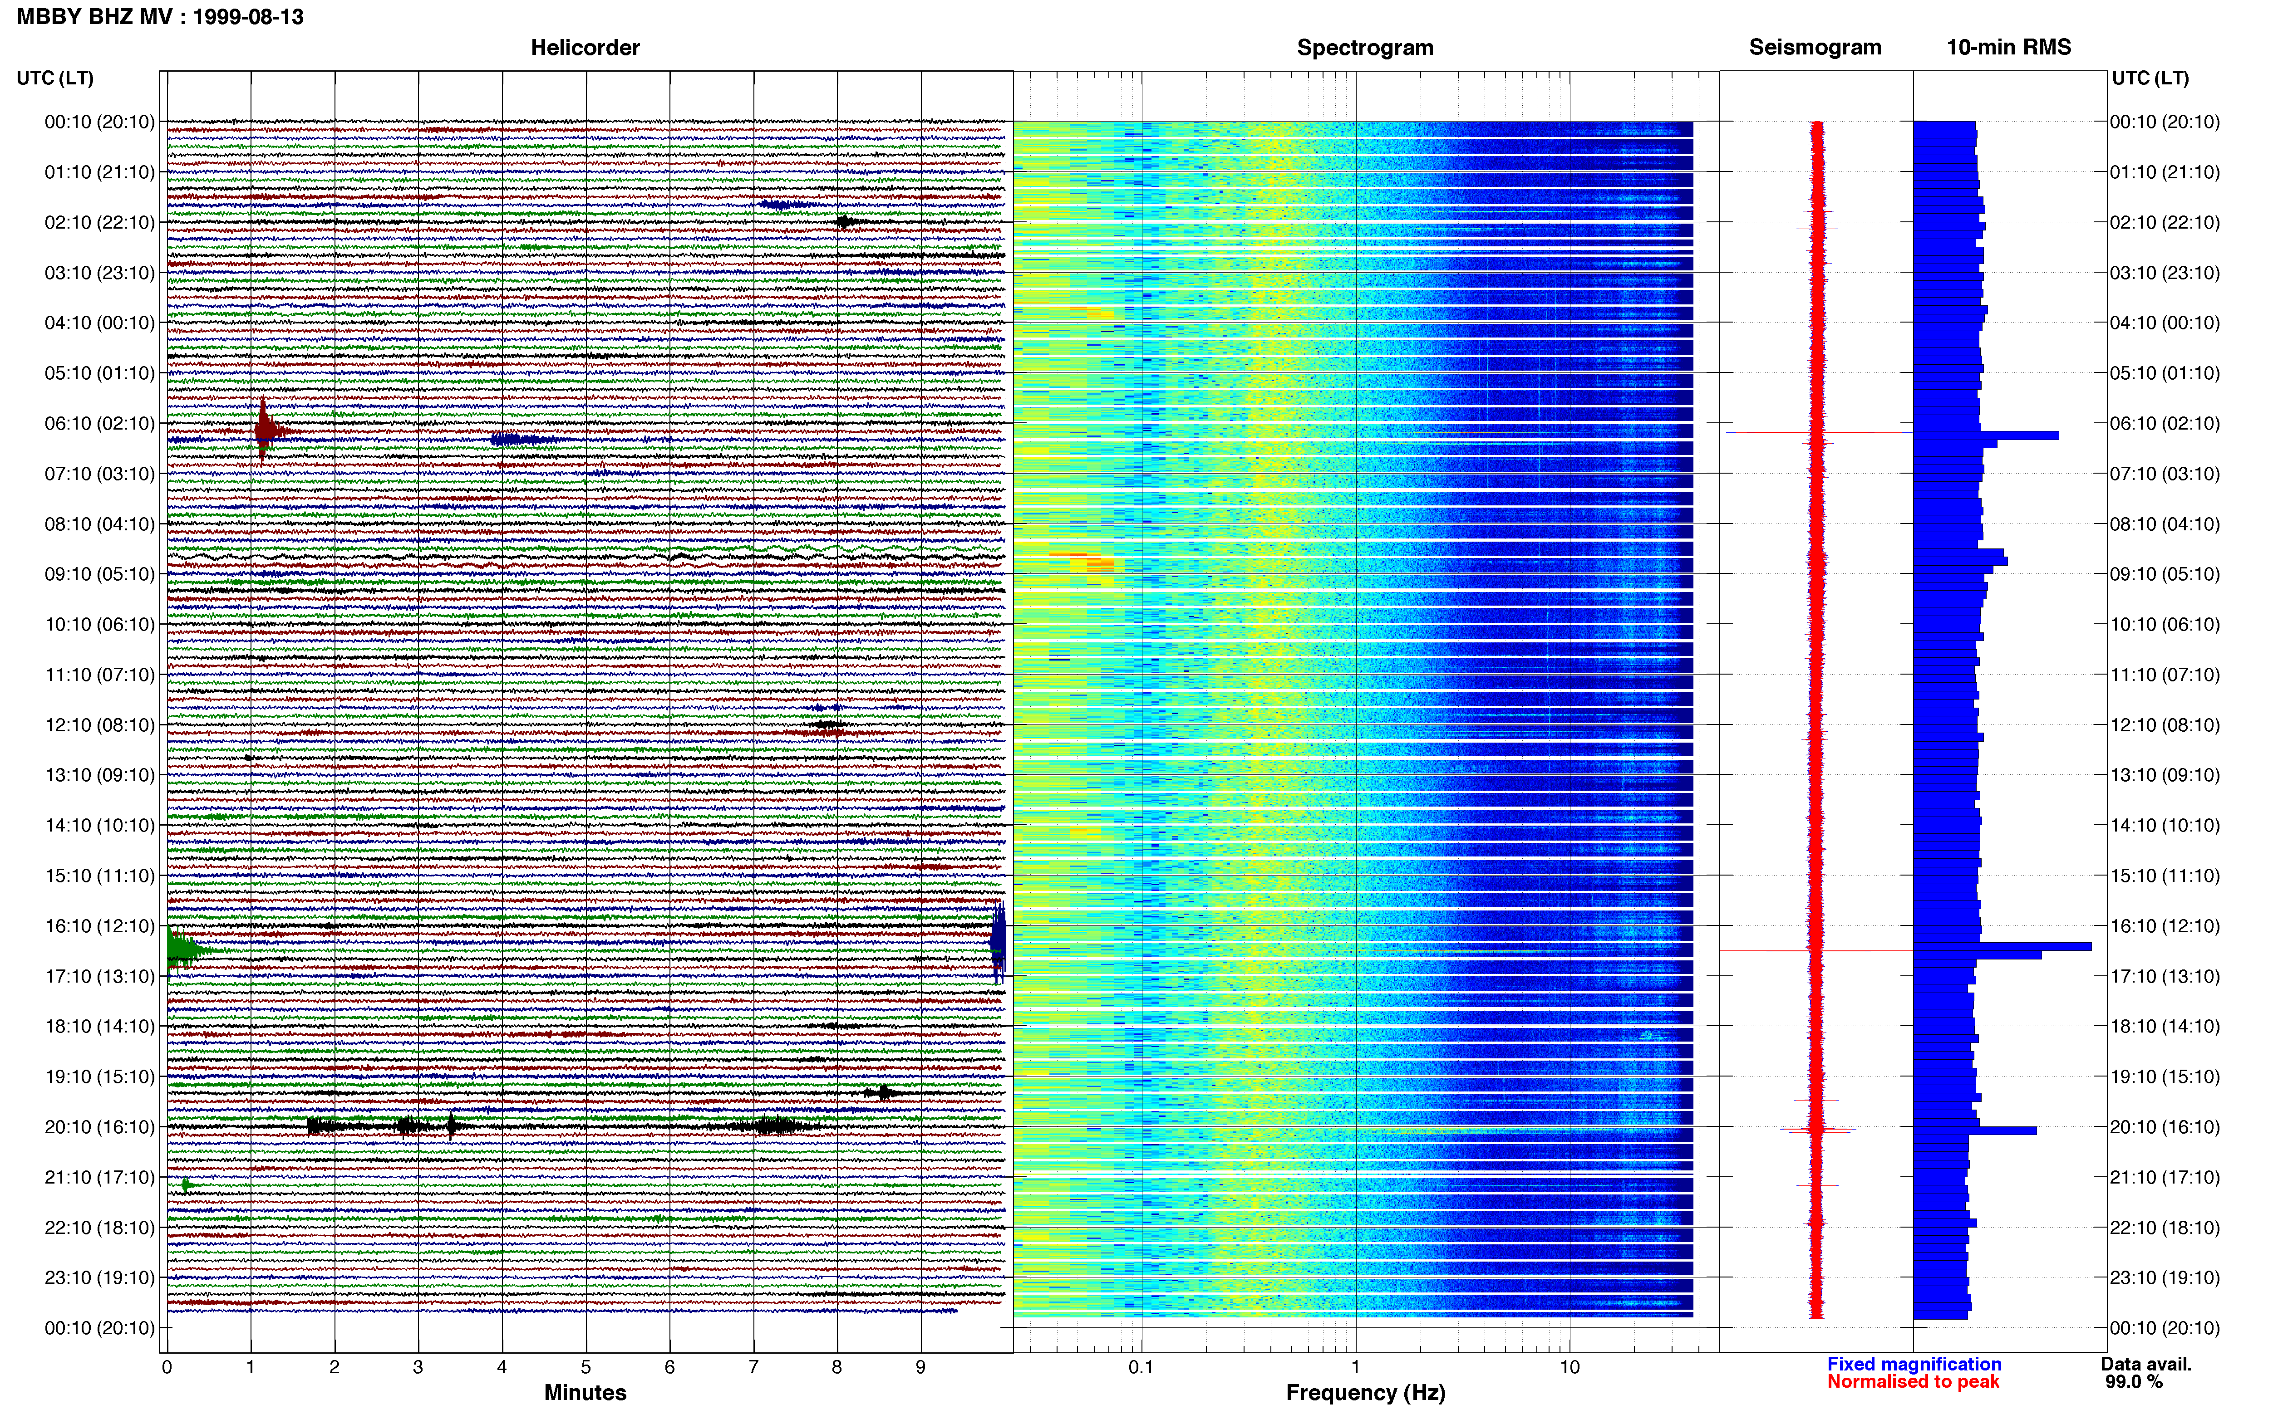2278x1424 pixels.
Task: Click the RMS spike bar at 20:10
Action: coord(1975,1131)
